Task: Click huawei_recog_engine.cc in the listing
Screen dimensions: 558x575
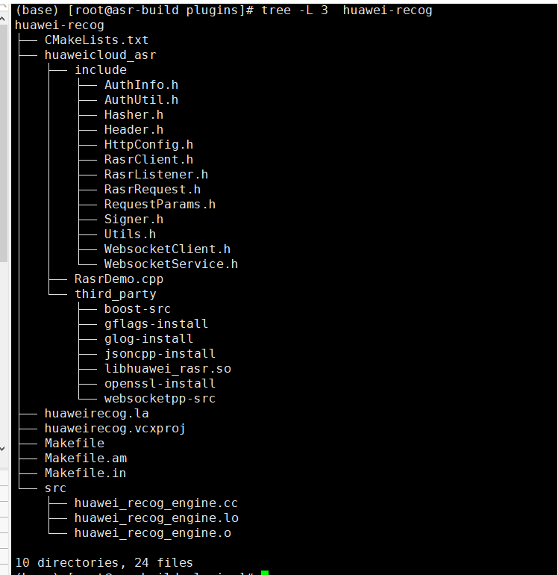Action: [x=156, y=503]
